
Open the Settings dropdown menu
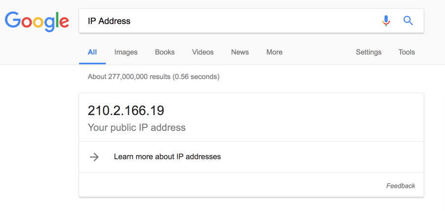click(368, 52)
